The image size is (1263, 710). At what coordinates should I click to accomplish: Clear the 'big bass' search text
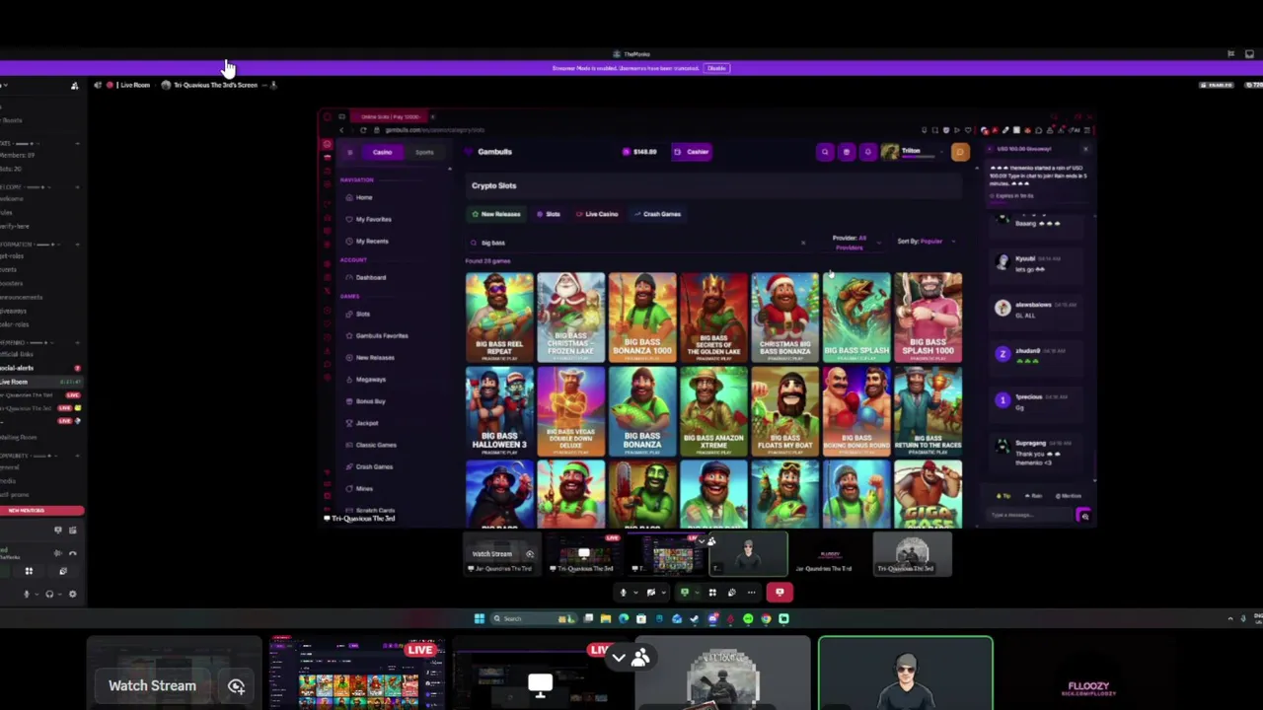point(802,242)
